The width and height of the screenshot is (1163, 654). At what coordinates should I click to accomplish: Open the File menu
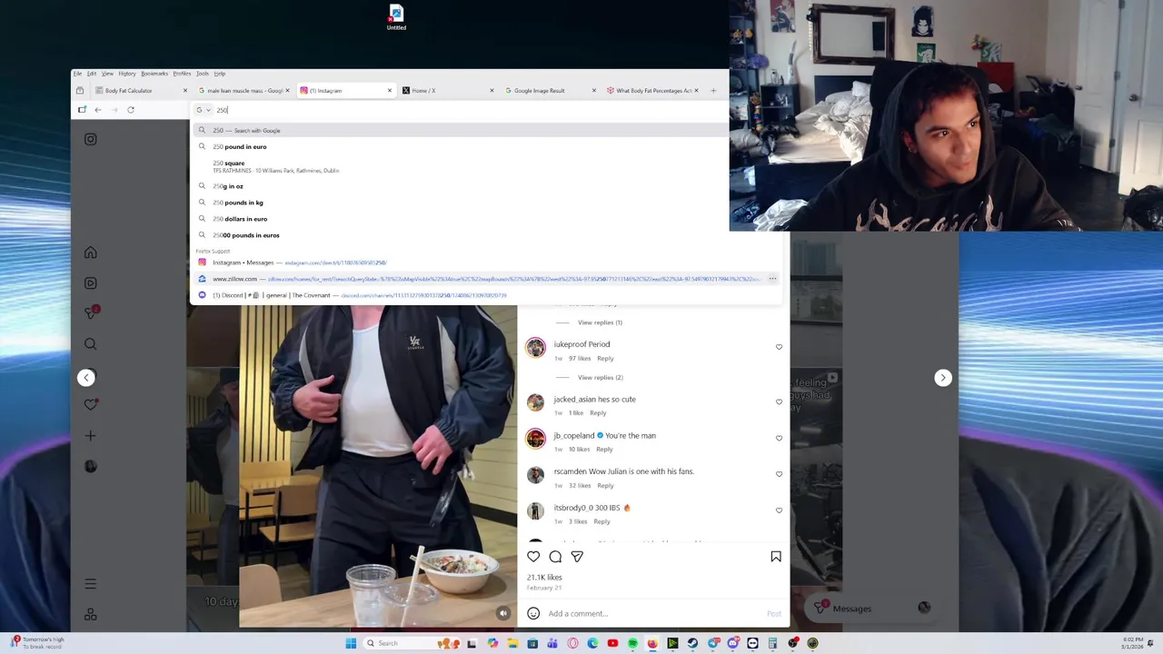pos(77,74)
